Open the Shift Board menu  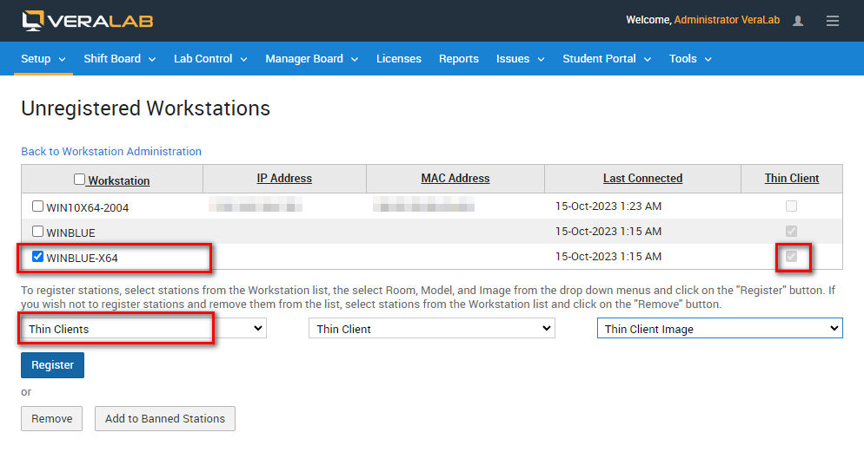120,59
